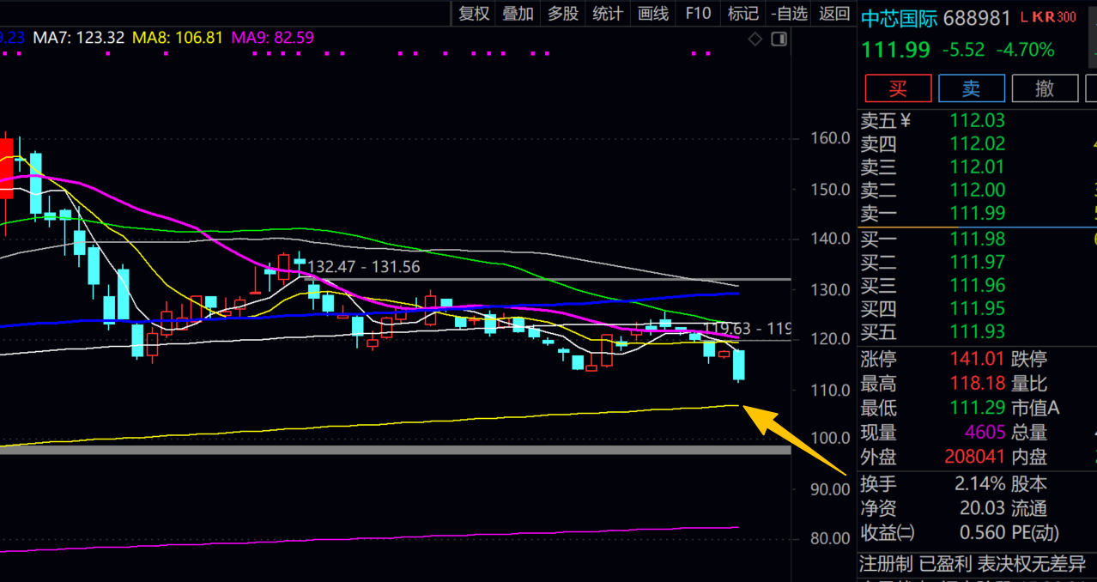Click the 最低 value 111.29
The height and width of the screenshot is (582, 1097).
point(978,408)
